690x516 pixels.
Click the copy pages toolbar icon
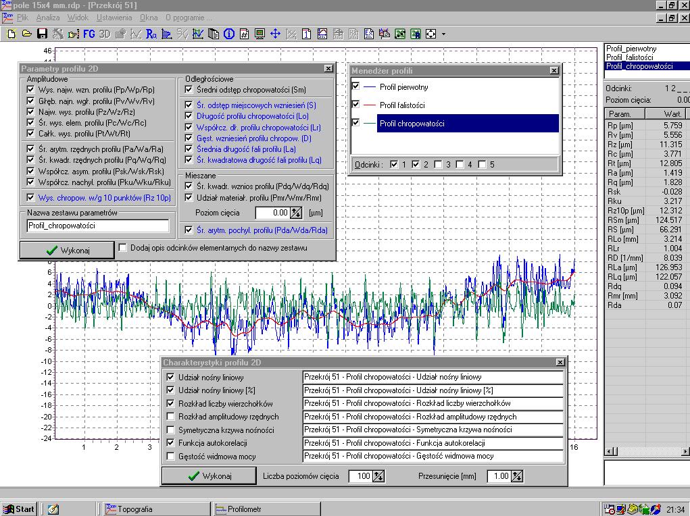[x=214, y=34]
